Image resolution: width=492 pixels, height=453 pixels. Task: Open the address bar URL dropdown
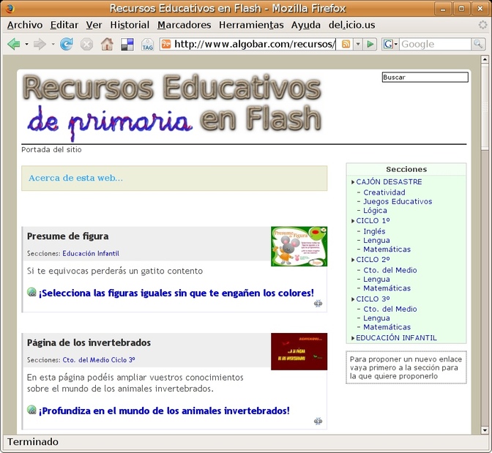point(358,44)
